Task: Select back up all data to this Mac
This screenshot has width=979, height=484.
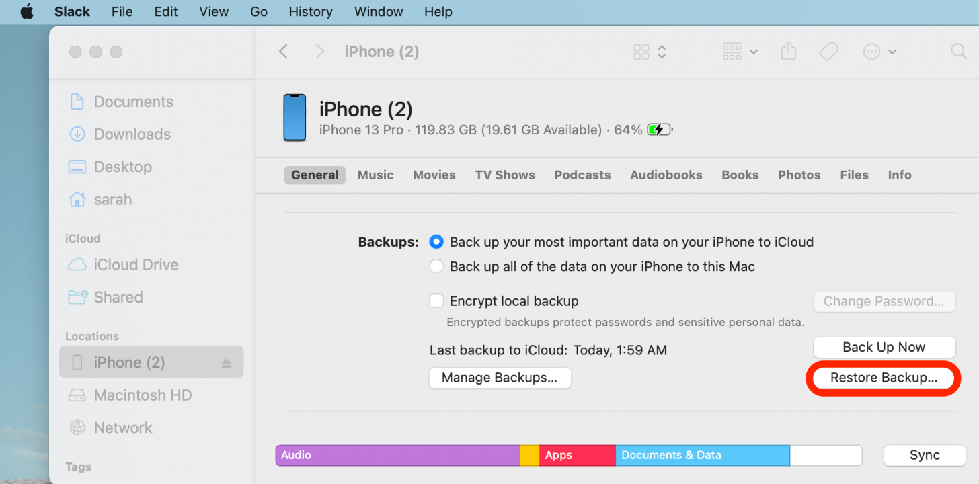Action: [437, 267]
